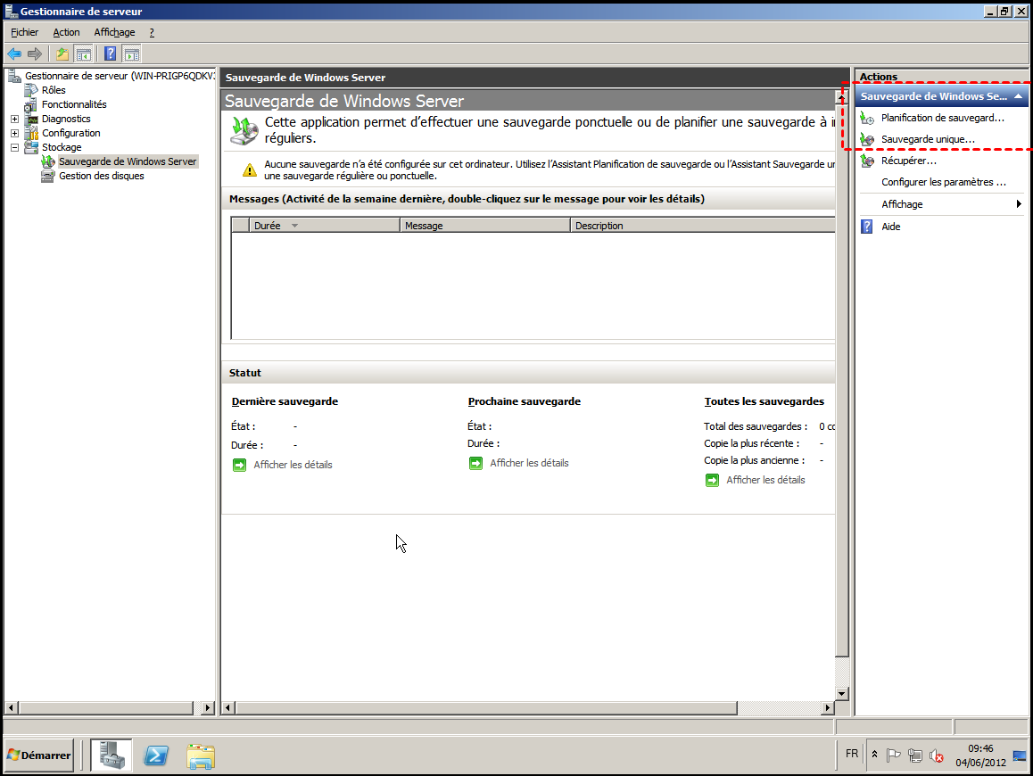Image resolution: width=1033 pixels, height=776 pixels.
Task: Select Rôles in the server tree
Action: tap(54, 90)
